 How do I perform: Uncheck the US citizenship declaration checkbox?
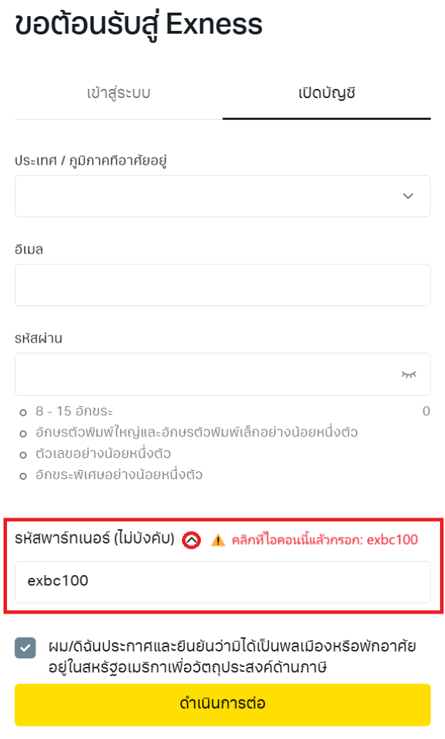tap(25, 647)
